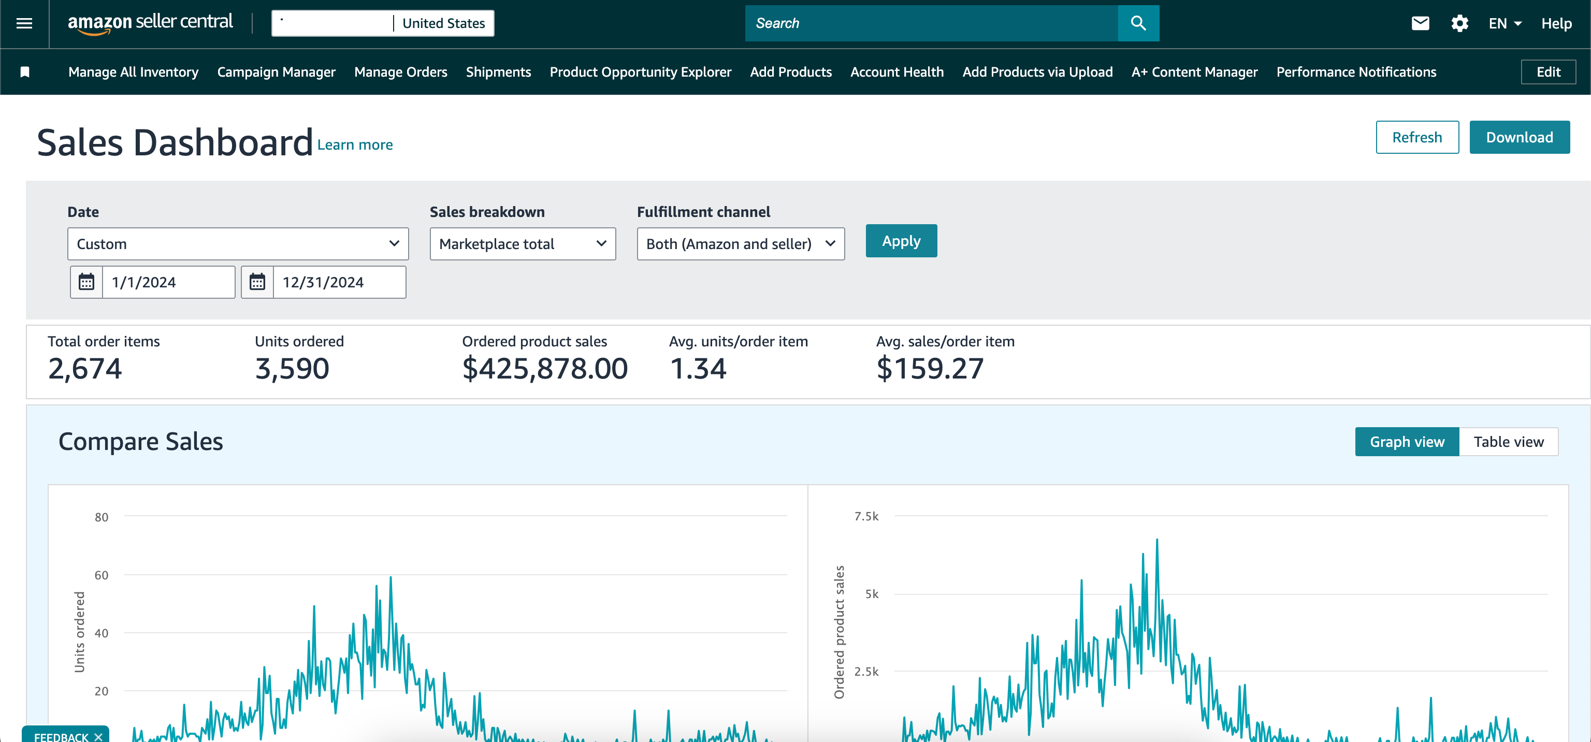Open the EN language selector
Viewport: 1591px width, 742px height.
pyautogui.click(x=1504, y=23)
